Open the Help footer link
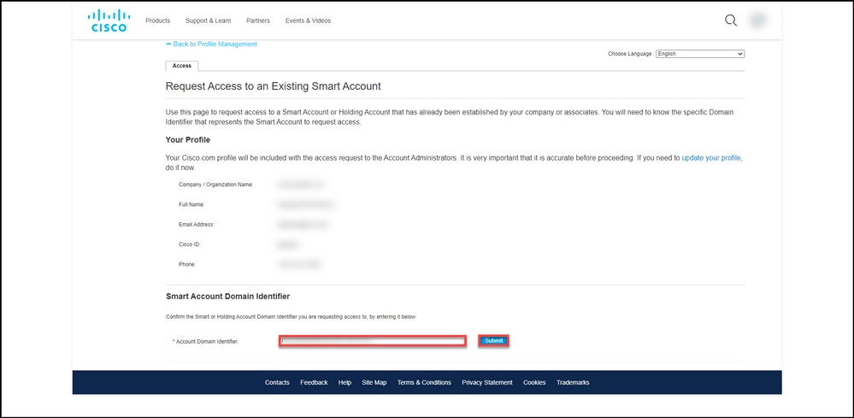Image resolution: width=854 pixels, height=418 pixels. (345, 383)
